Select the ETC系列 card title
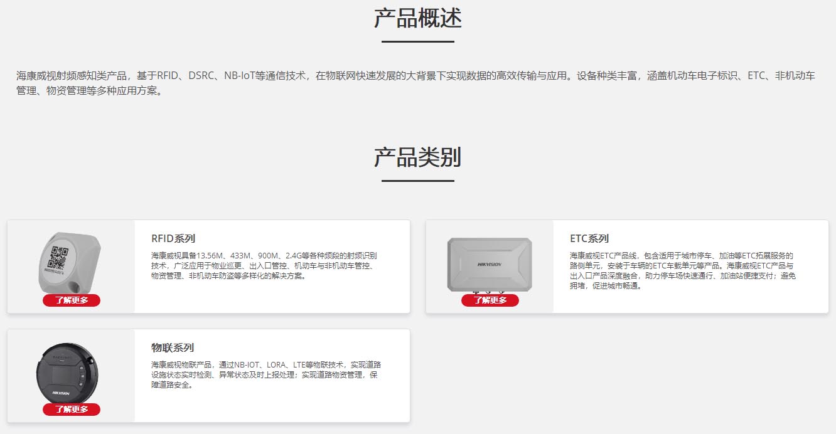This screenshot has height=434, width=836. click(589, 238)
